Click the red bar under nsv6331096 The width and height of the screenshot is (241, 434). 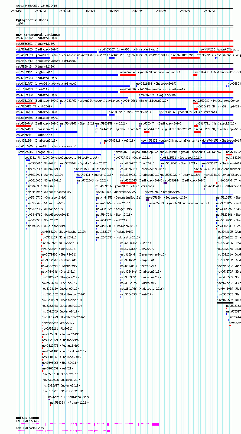tap(26, 103)
